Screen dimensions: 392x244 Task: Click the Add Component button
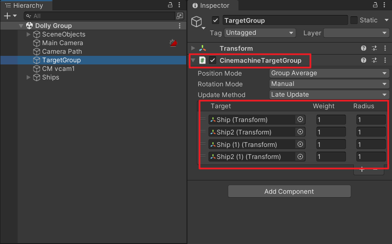[x=289, y=191]
